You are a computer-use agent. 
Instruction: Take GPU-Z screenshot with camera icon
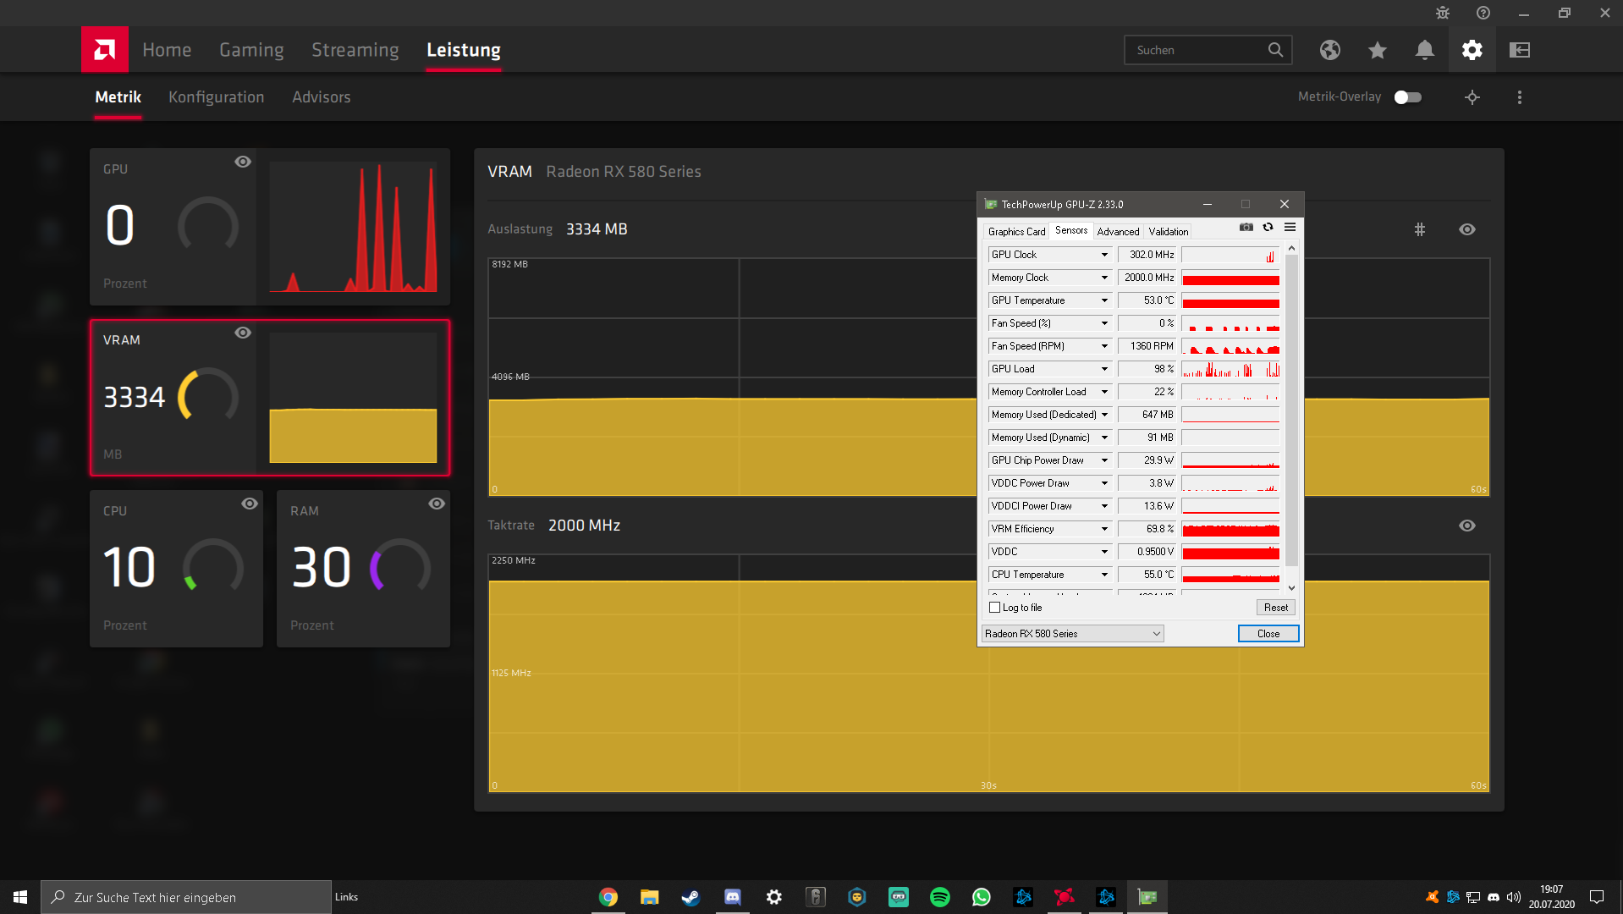coord(1246,227)
